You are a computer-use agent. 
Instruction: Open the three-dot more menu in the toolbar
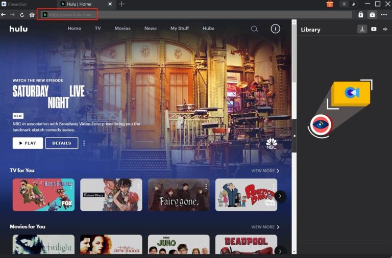click(384, 14)
